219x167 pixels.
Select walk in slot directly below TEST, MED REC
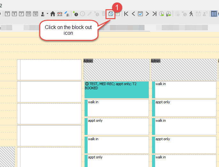[117, 108]
